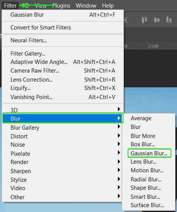Choose Surface Blur... option
177x212 pixels.
[147, 205]
